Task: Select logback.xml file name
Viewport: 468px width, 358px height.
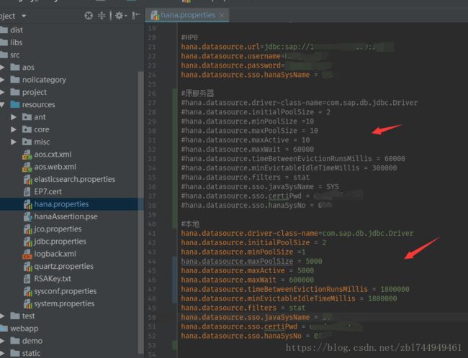Action: click(x=55, y=254)
